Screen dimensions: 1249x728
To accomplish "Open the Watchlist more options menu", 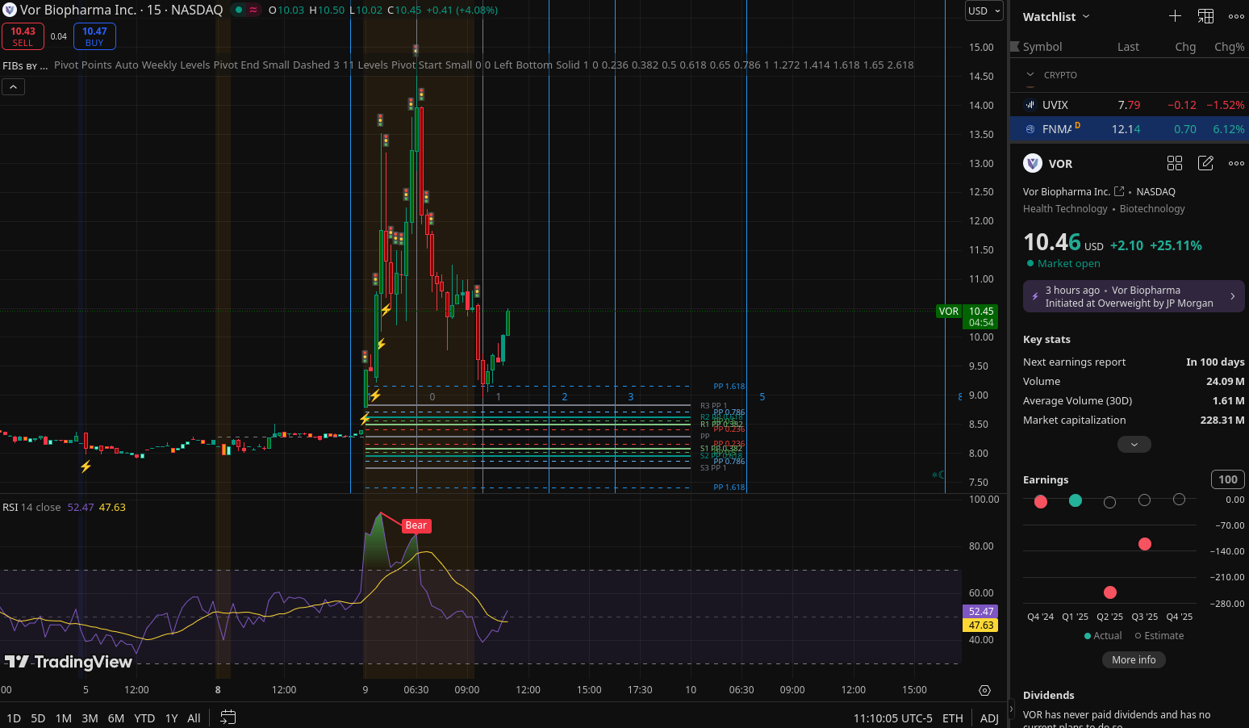I will coord(1236,16).
